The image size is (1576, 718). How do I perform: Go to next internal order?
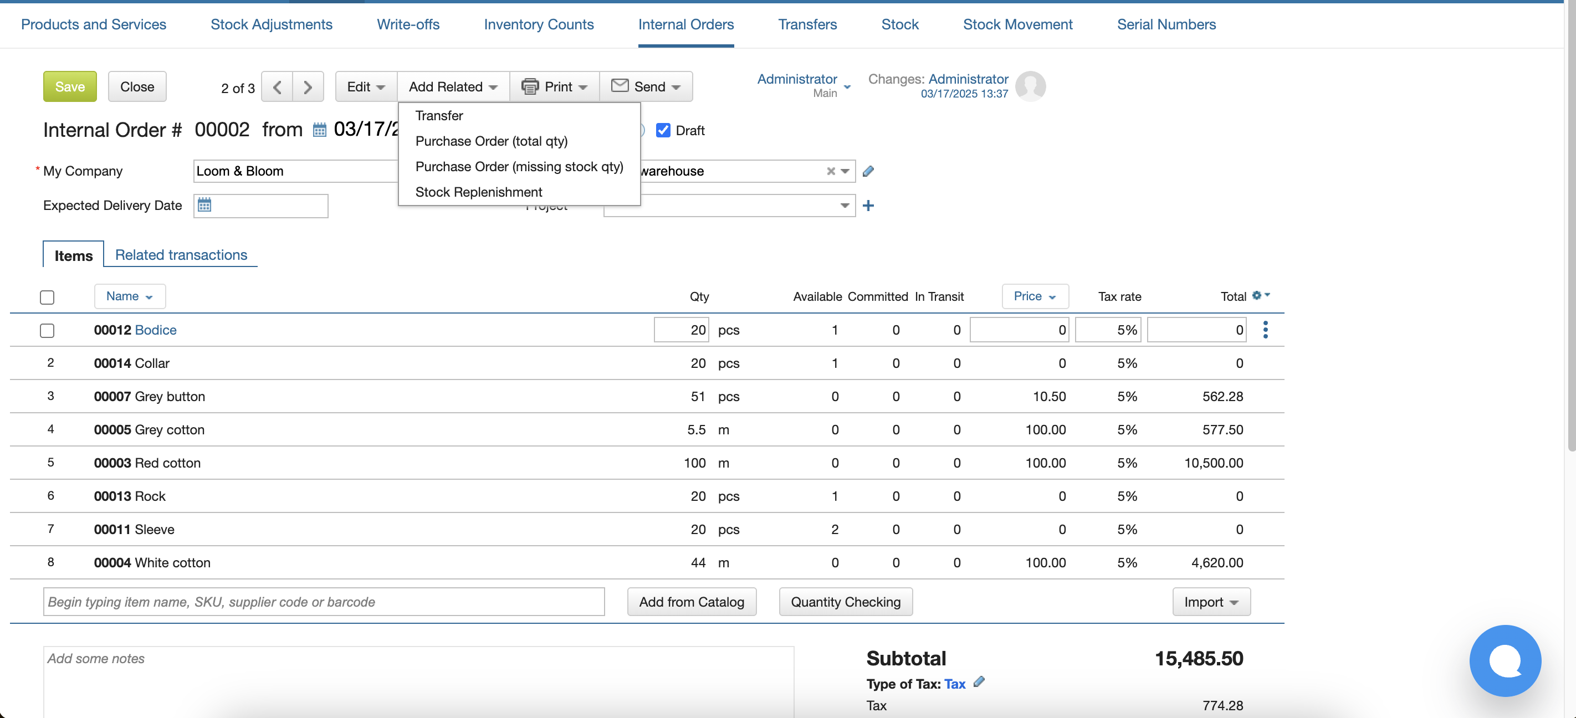308,87
